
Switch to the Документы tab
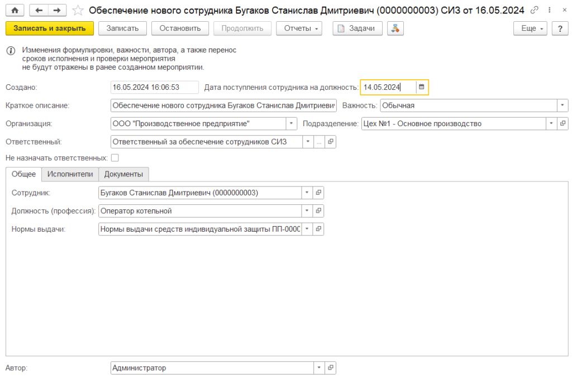(123, 174)
